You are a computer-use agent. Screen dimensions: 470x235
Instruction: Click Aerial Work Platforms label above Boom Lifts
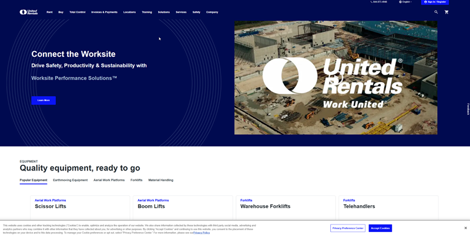[153, 200]
